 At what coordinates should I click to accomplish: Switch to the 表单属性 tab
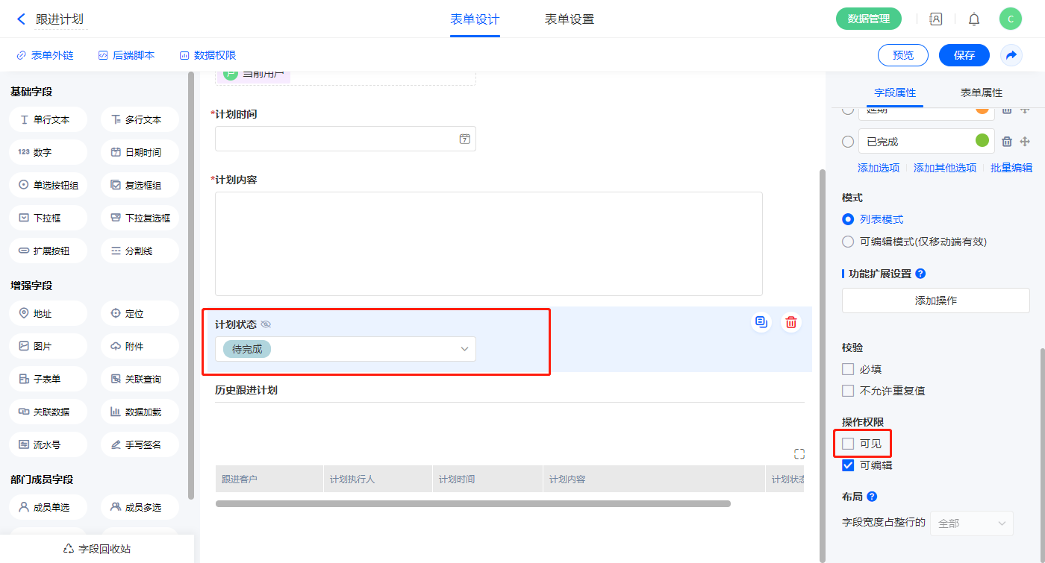981,92
